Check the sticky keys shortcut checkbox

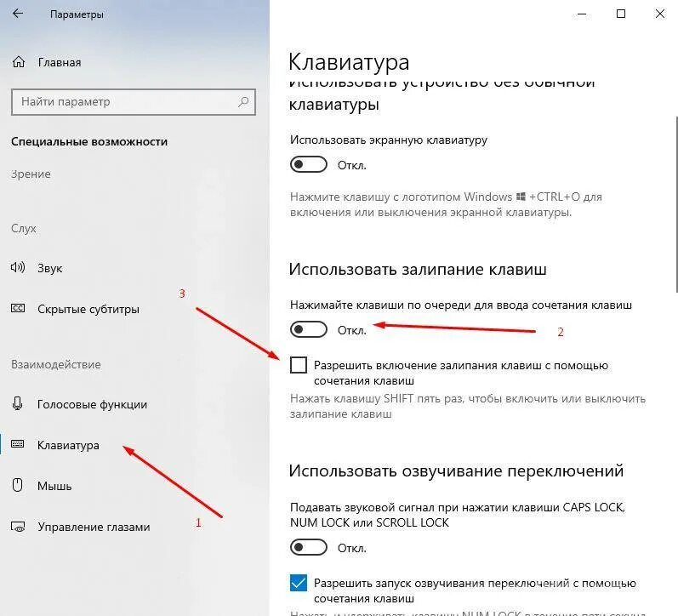click(x=299, y=365)
